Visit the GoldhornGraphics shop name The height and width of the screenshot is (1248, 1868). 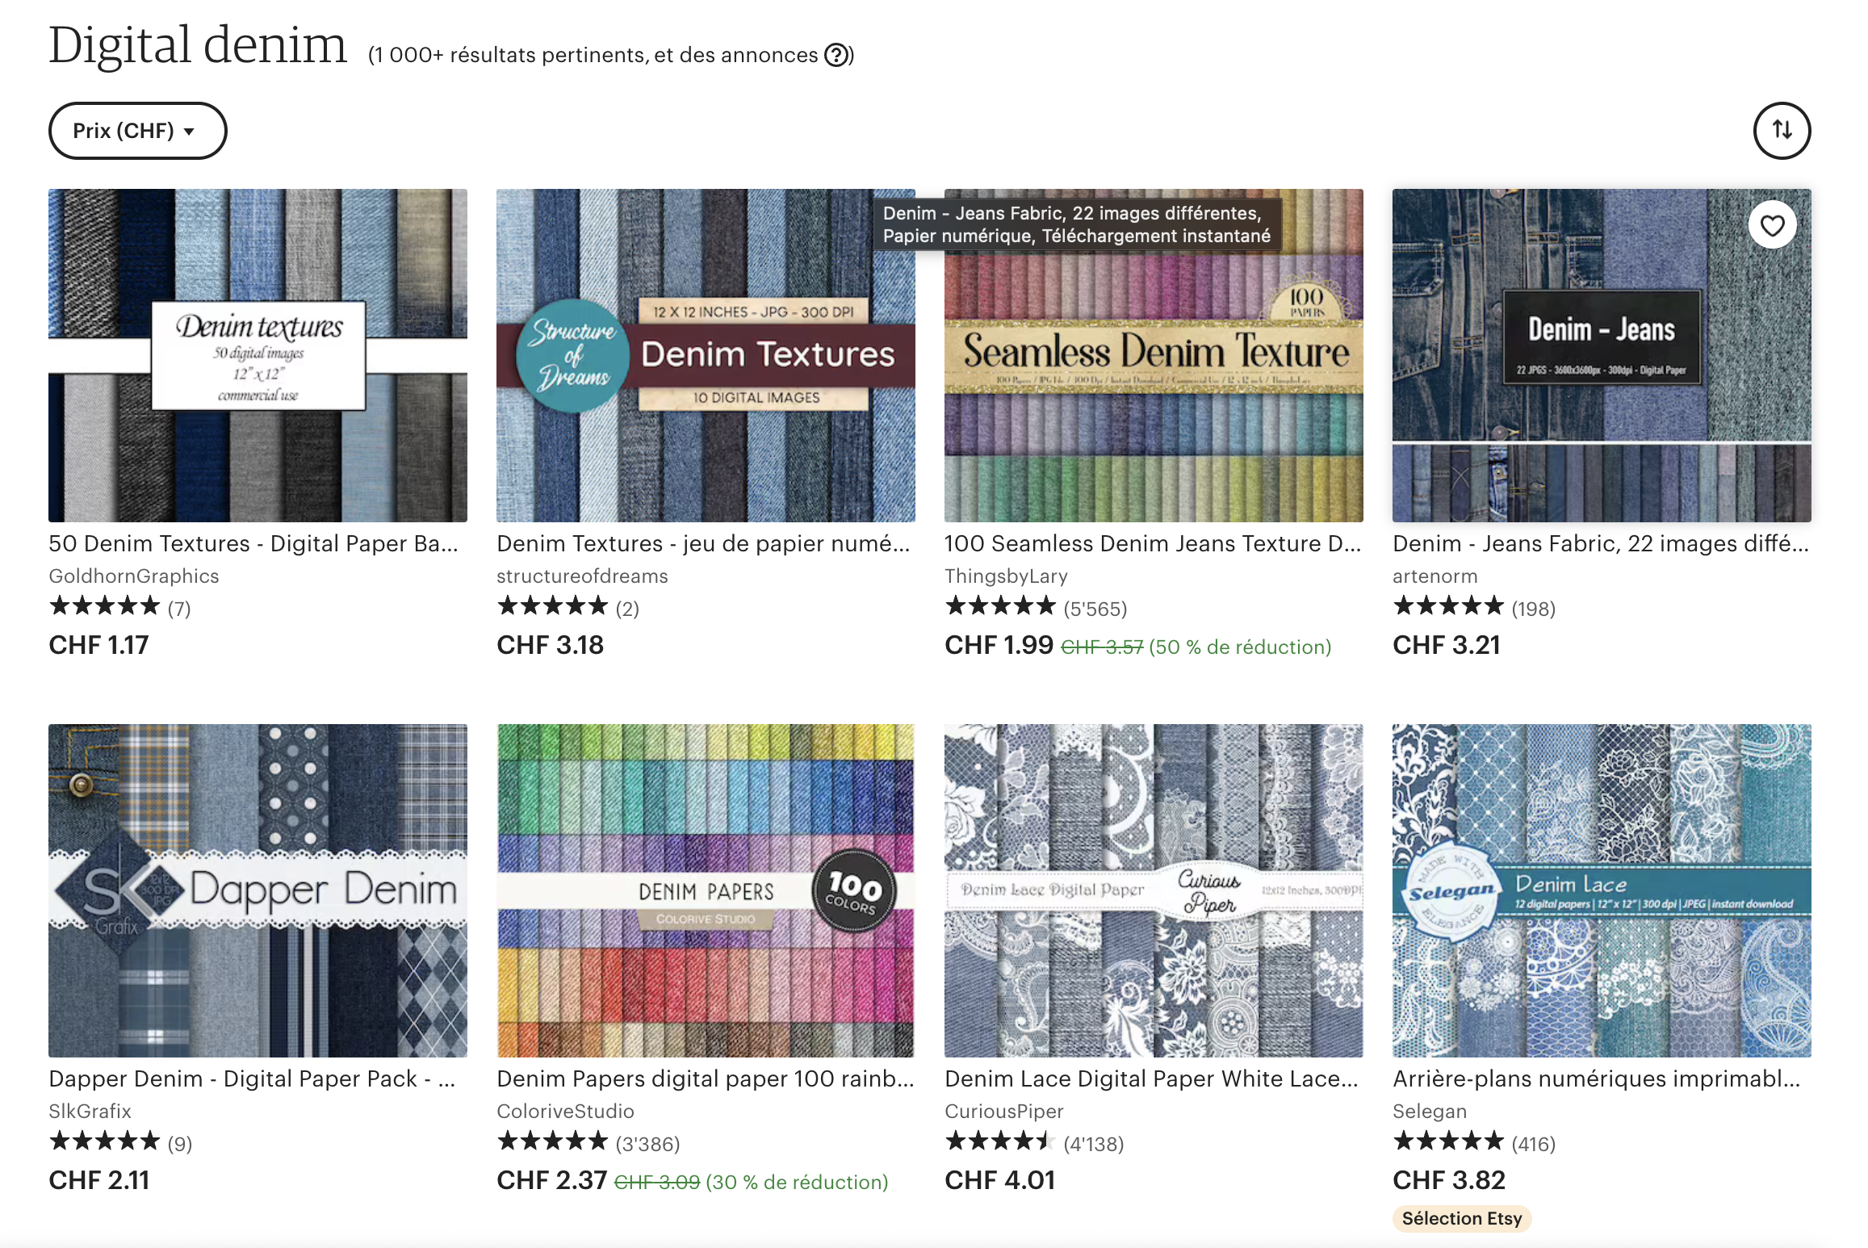pos(134,576)
